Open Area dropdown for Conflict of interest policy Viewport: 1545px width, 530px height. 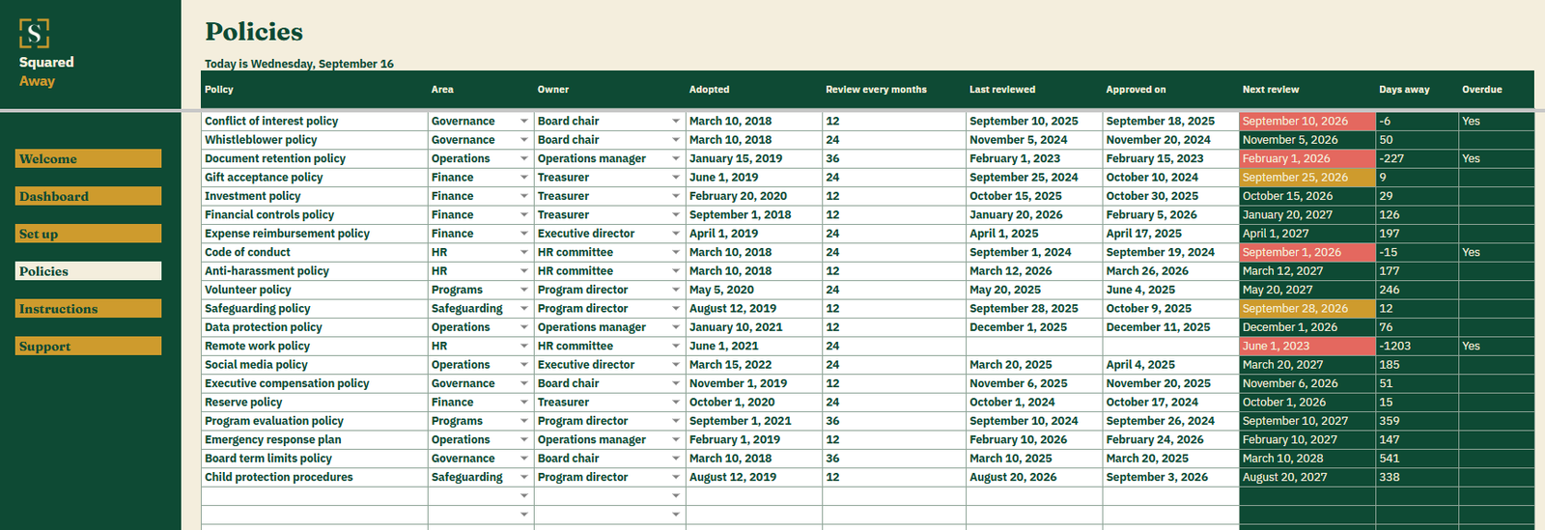(x=524, y=122)
